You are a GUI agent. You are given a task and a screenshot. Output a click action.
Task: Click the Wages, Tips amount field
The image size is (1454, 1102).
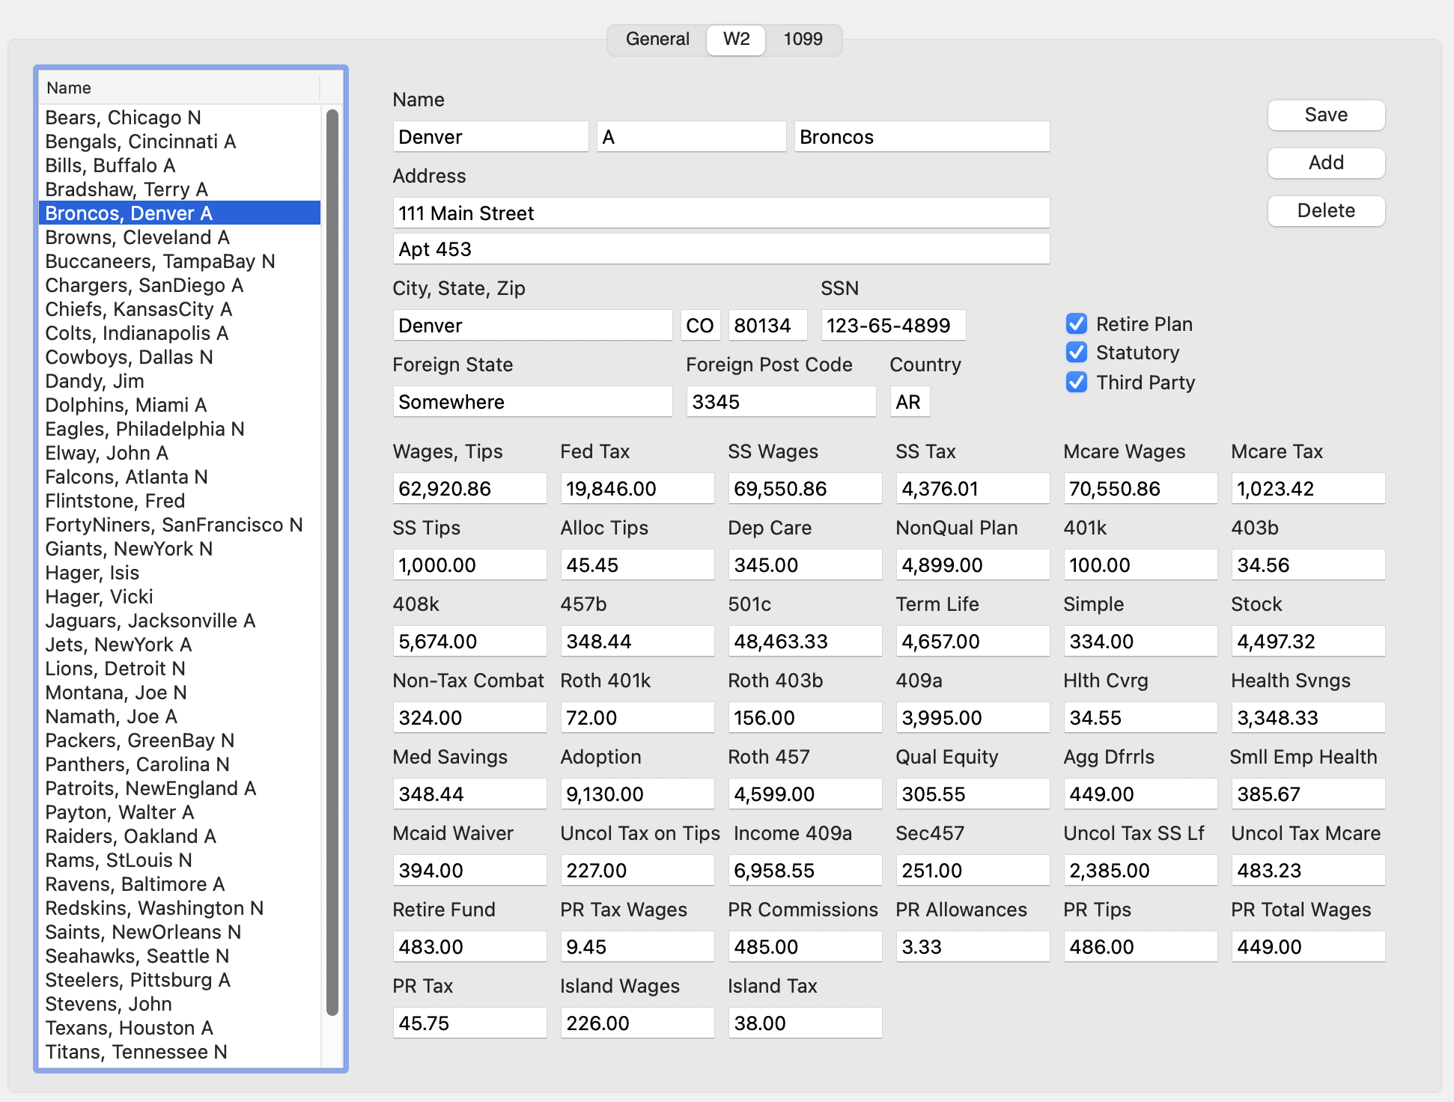[469, 488]
